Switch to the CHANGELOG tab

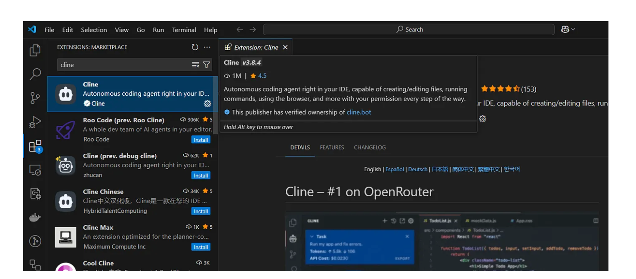click(370, 147)
